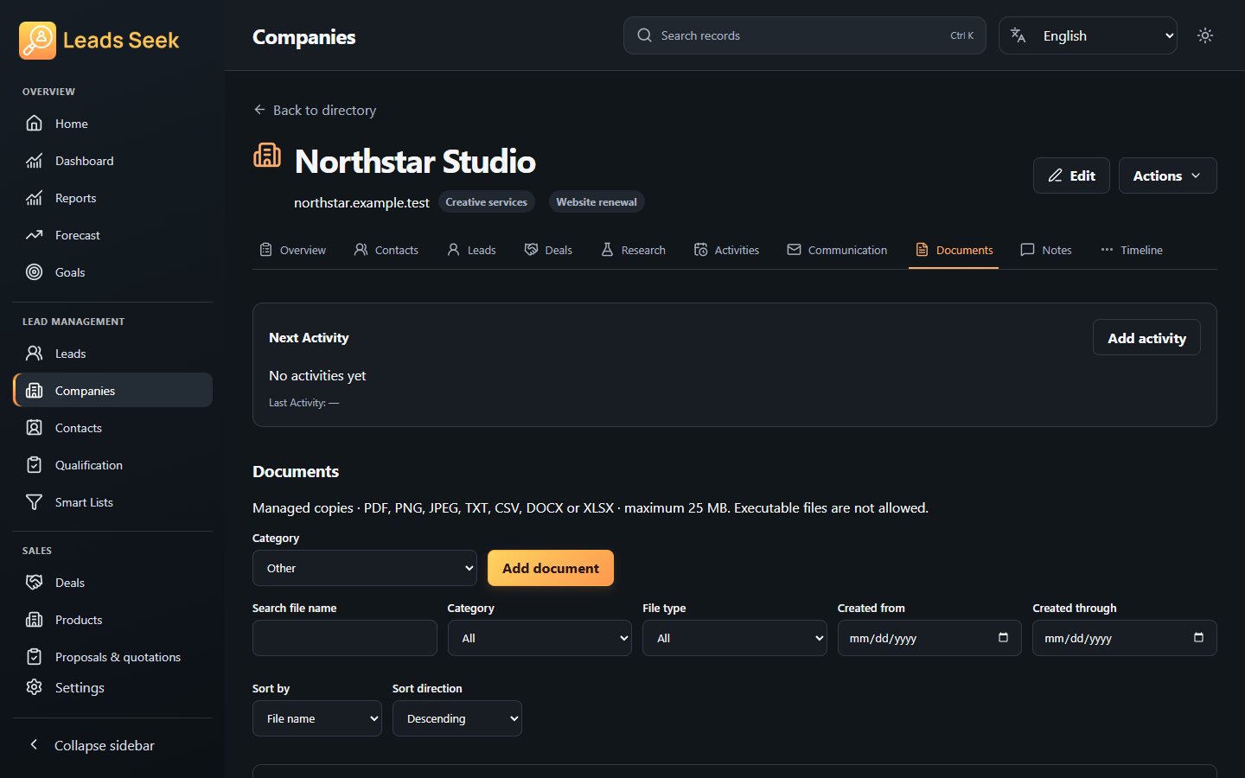
Task: Click the search magnifier icon
Action: pos(644,35)
